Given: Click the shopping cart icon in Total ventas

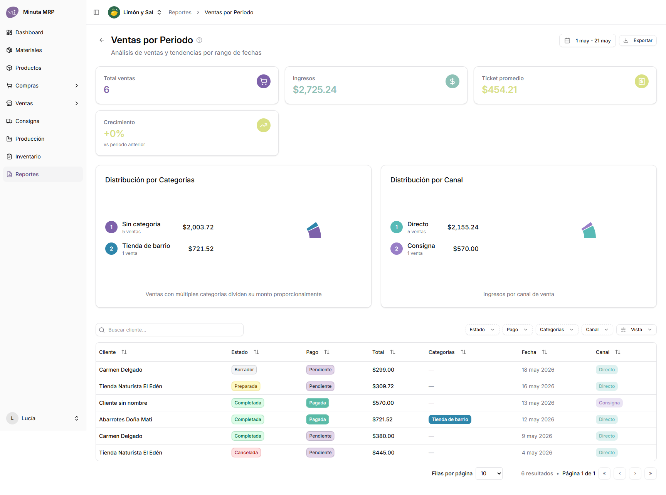Looking at the screenshot, I should point(264,81).
